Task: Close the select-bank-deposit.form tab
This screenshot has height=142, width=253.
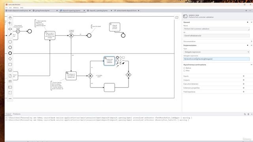Action: pyautogui.click(x=139, y=11)
